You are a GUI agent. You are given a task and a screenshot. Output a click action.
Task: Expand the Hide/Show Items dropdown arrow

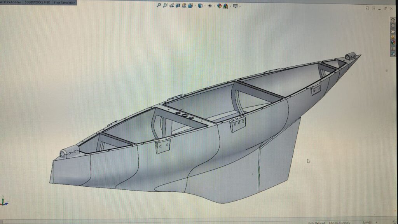click(215, 6)
